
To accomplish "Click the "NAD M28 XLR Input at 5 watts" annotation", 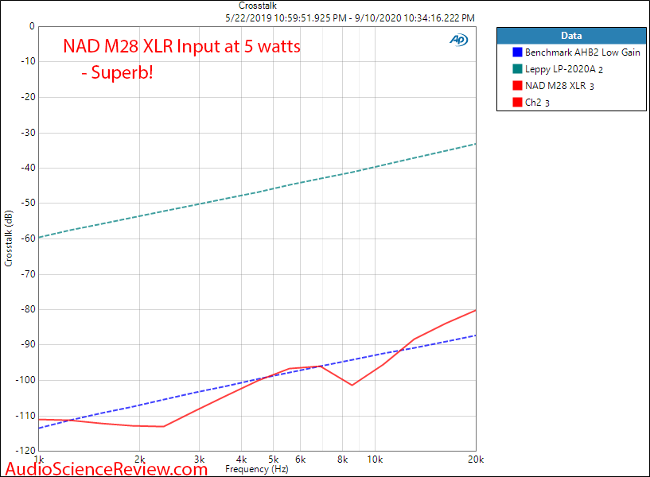I will (181, 46).
